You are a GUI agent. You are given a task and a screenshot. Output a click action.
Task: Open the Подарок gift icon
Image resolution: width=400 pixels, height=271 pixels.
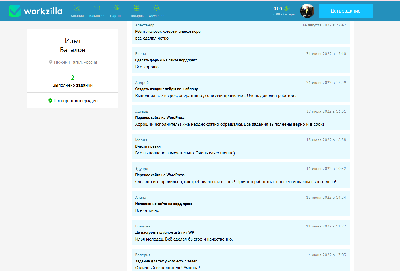click(x=136, y=8)
